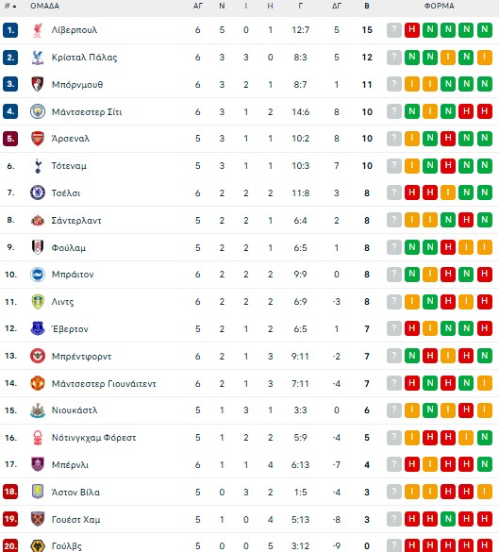Click the gray ? upcoming match box for Άρσεναλ
The height and width of the screenshot is (552, 499).
tap(394, 139)
